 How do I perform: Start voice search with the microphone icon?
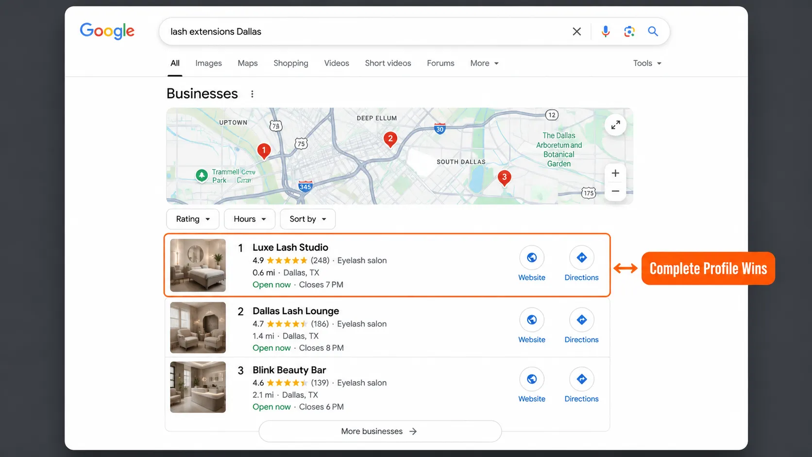[x=605, y=32]
